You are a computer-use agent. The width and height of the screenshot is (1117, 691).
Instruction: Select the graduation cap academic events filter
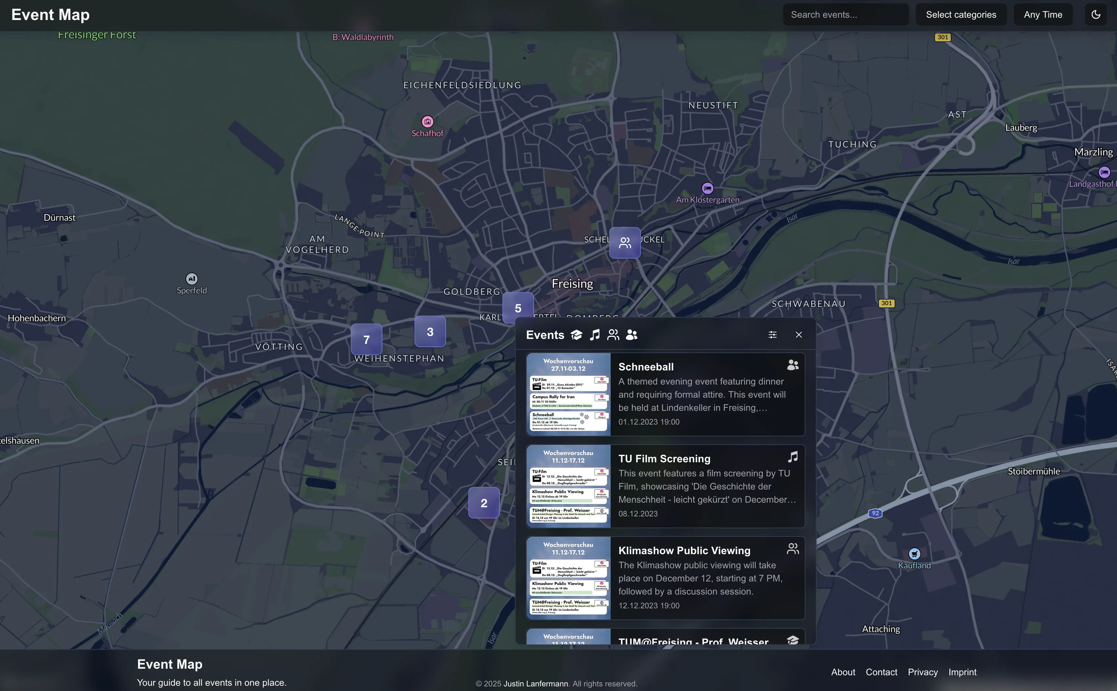[576, 335]
